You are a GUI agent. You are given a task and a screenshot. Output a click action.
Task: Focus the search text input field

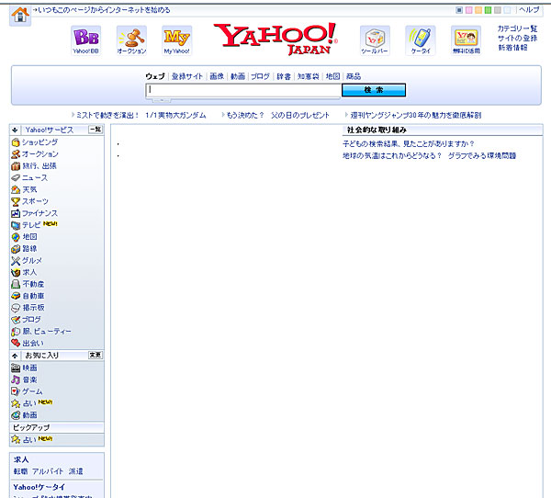243,90
